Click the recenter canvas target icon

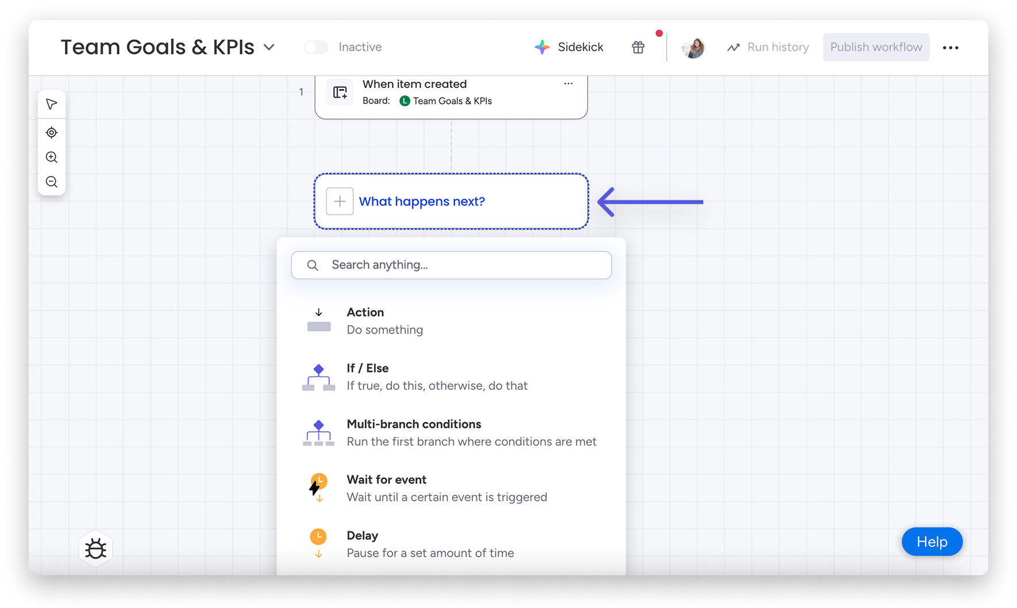pyautogui.click(x=52, y=133)
